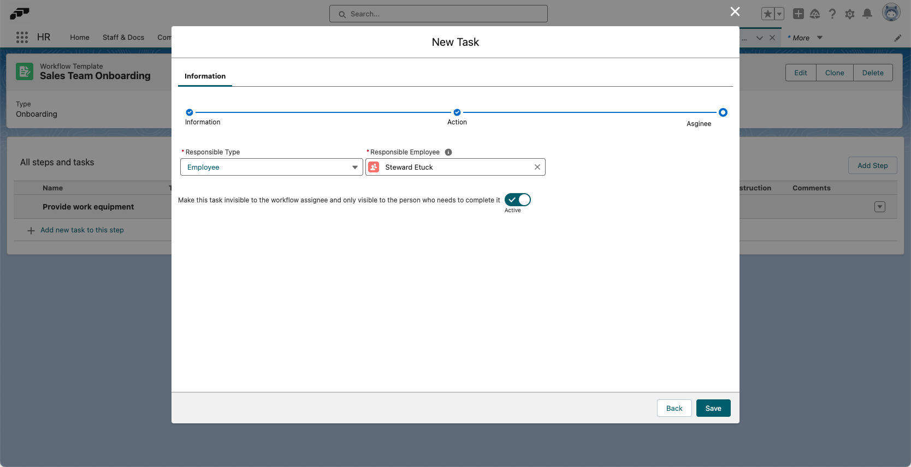This screenshot has width=911, height=467.
Task: Jump to the Action step marker
Action: pos(457,112)
